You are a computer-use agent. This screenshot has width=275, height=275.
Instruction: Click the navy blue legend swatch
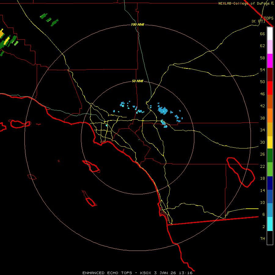tap(270, 183)
